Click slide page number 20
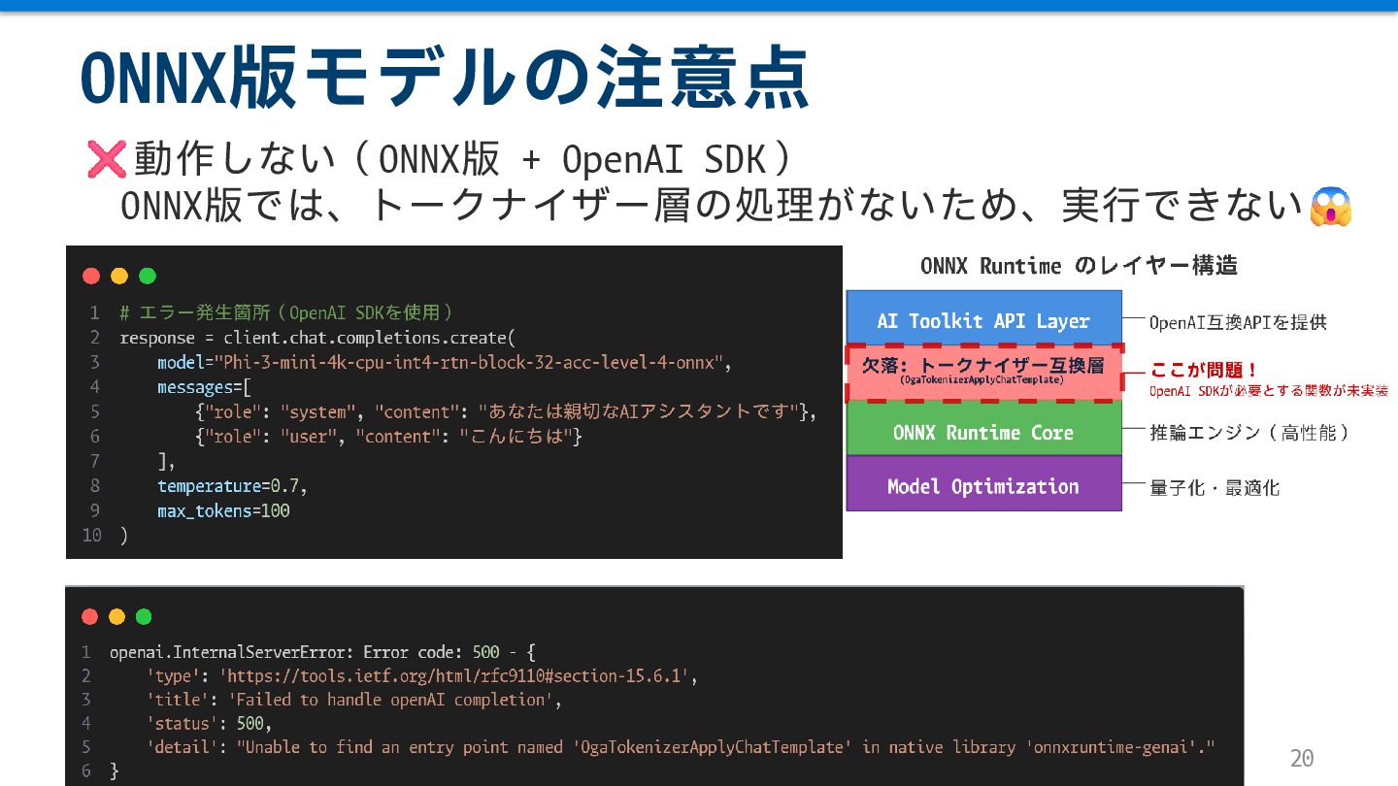 tap(1301, 758)
